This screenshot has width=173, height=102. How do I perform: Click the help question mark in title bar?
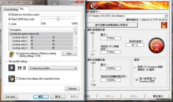(73, 1)
